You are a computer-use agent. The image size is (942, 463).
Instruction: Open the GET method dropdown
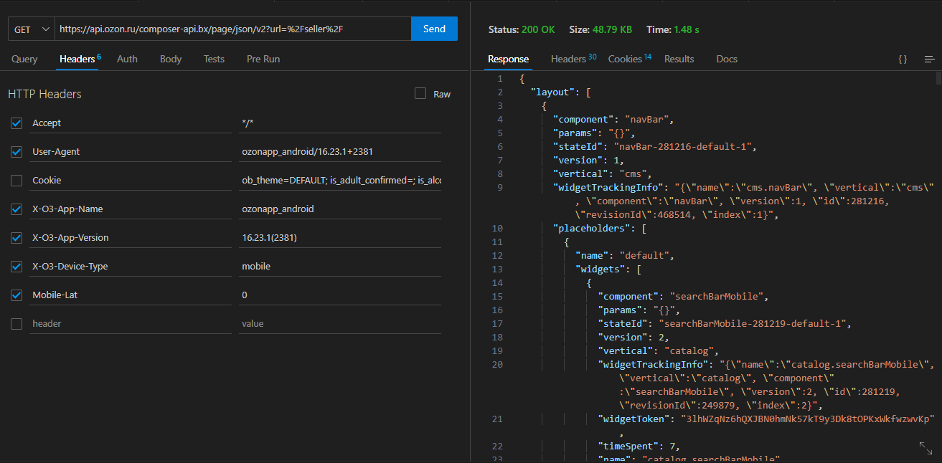point(32,29)
